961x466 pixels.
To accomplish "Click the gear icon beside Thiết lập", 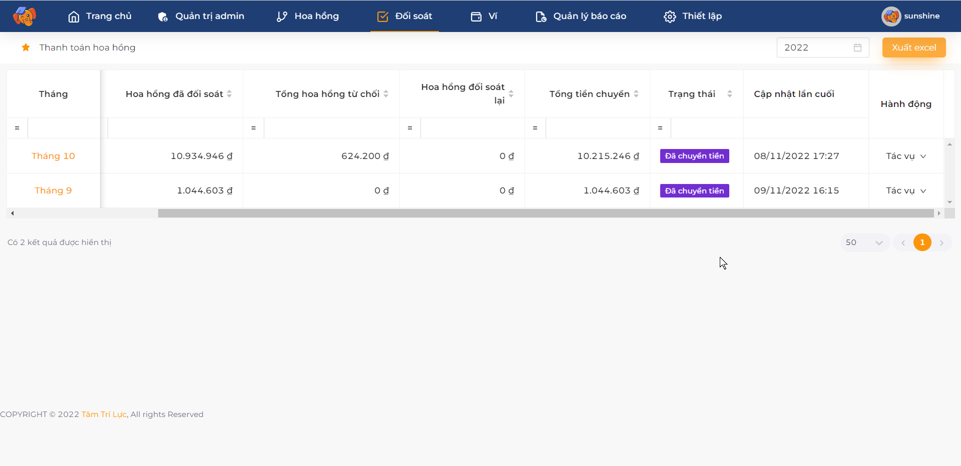I will [x=670, y=16].
